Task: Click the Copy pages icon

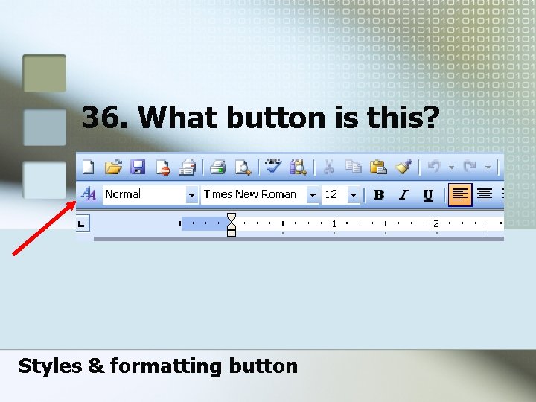Action: 353,167
